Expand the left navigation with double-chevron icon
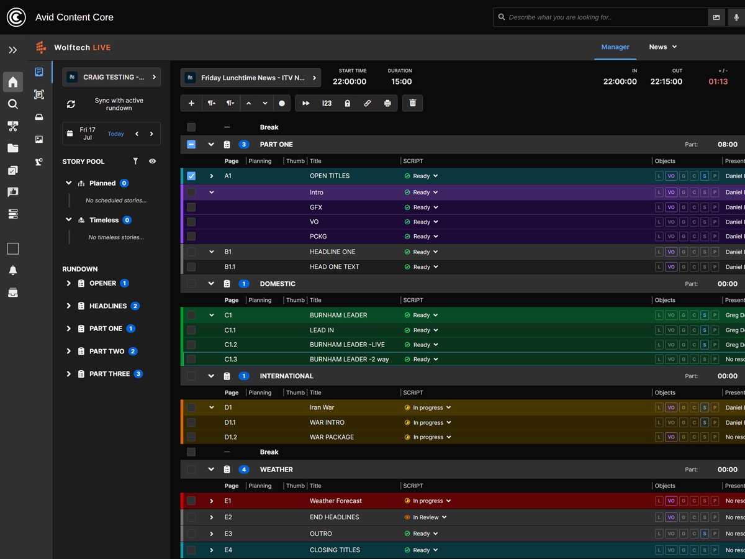 point(12,50)
